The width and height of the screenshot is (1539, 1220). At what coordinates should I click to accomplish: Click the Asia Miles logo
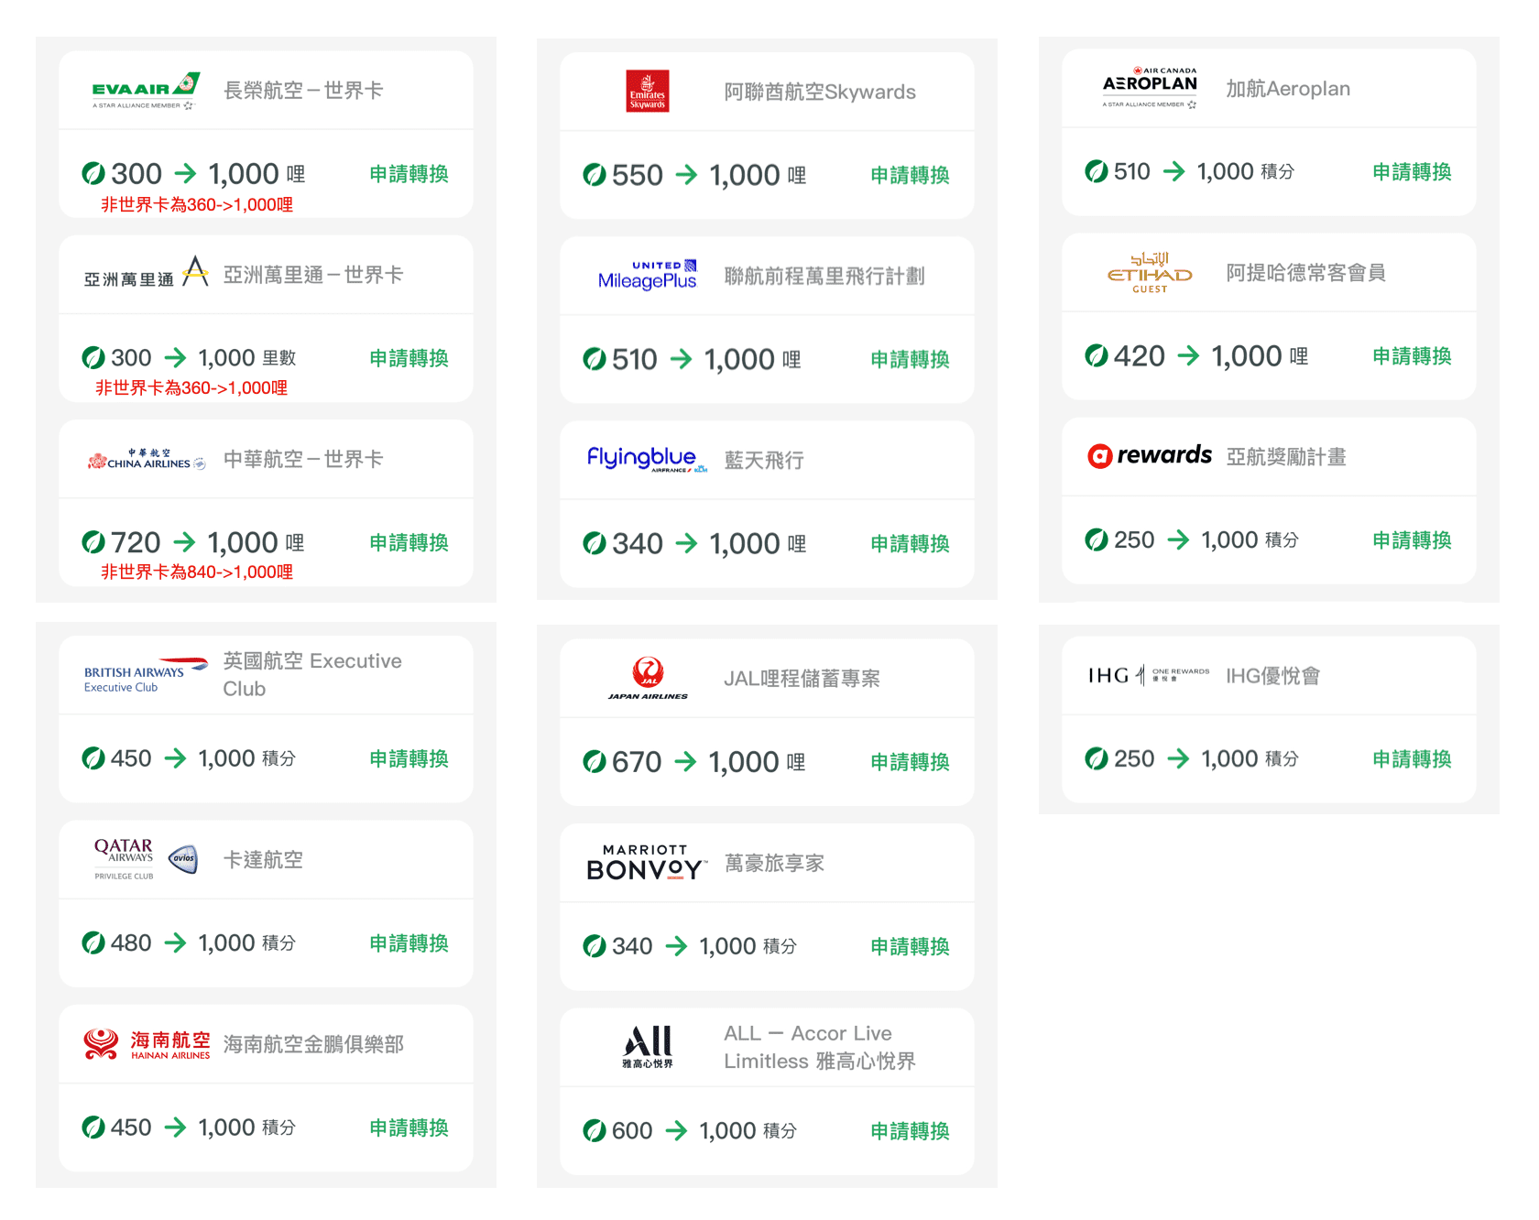(x=146, y=274)
